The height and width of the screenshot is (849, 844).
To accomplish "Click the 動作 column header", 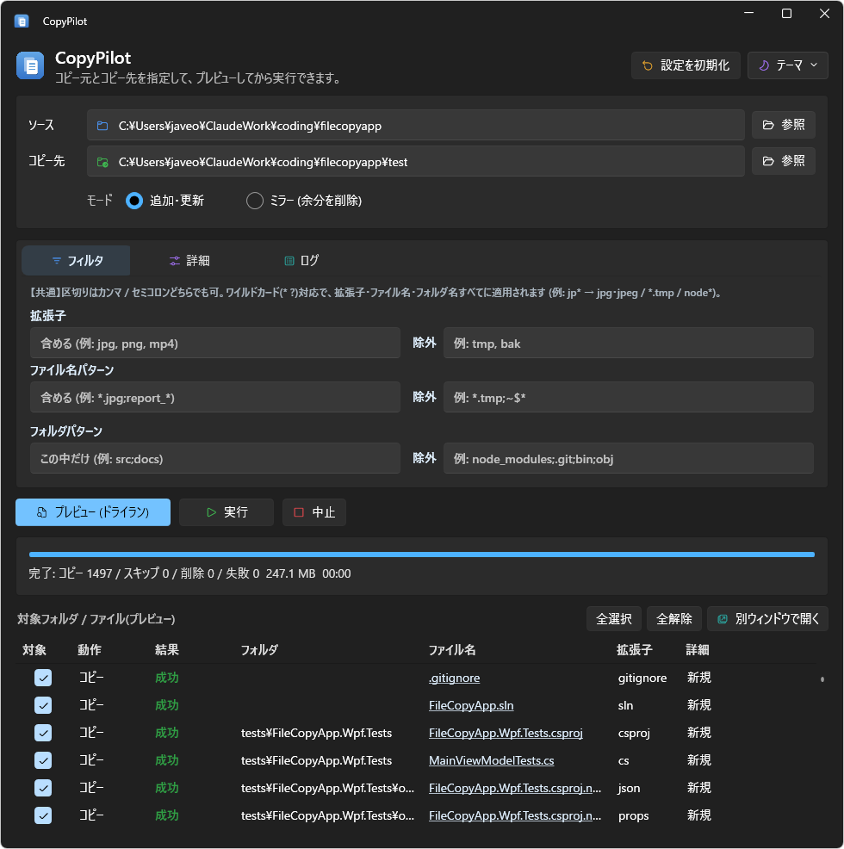I will [x=90, y=650].
